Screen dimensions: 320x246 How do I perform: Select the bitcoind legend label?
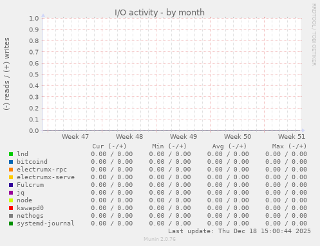32,161
